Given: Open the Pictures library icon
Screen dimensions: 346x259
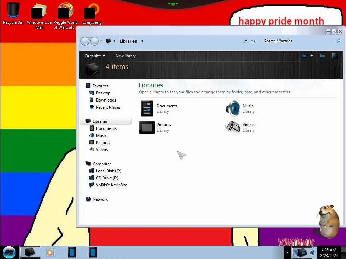Looking at the screenshot, I should pyautogui.click(x=147, y=127).
